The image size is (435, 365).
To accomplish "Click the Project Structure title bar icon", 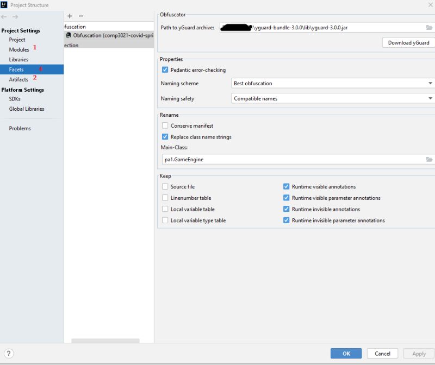I will tap(5, 5).
